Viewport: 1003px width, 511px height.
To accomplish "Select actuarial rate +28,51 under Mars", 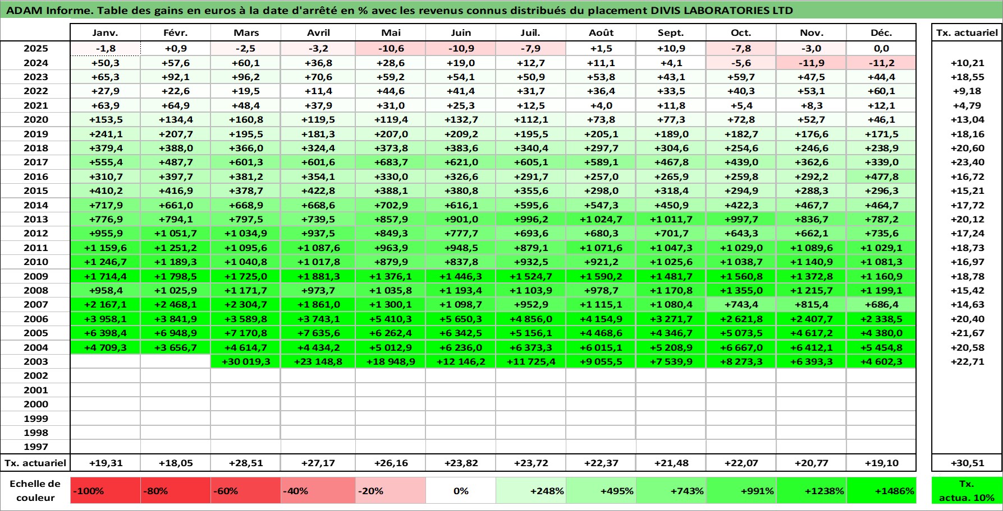I will 246,463.
